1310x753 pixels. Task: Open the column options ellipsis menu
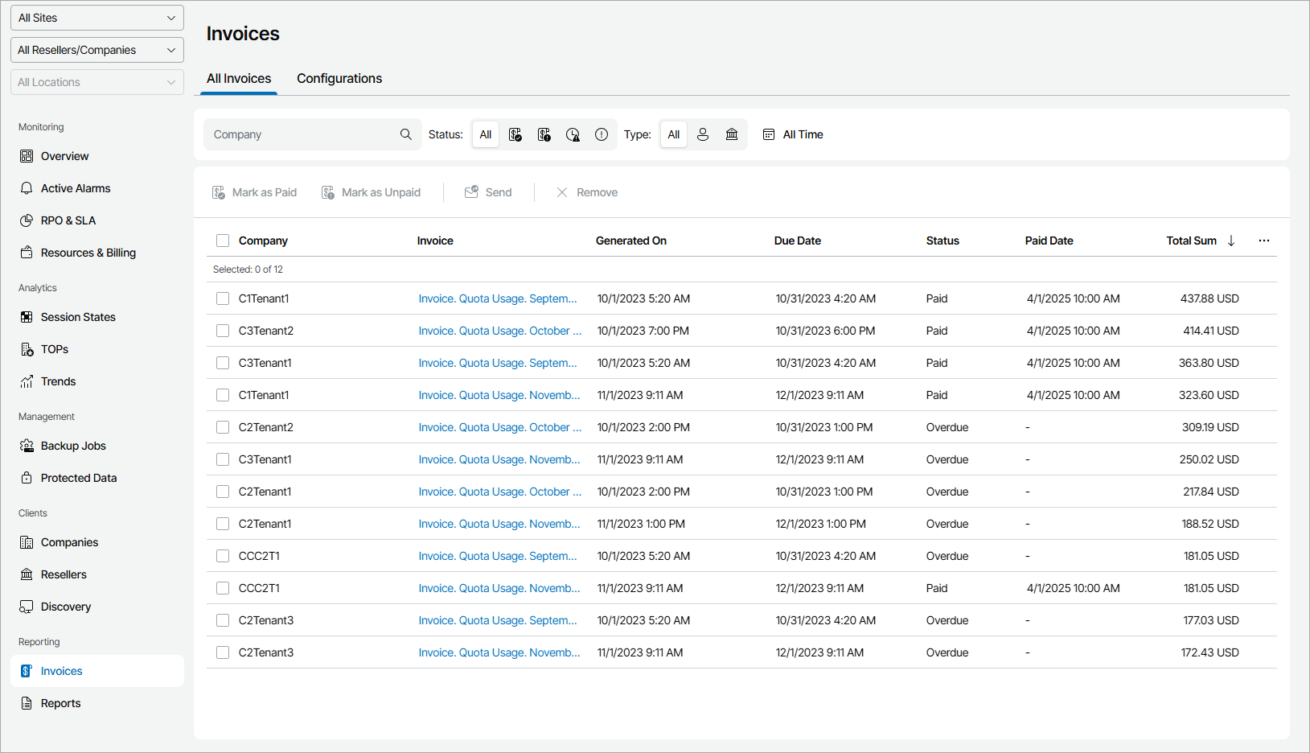(x=1263, y=240)
